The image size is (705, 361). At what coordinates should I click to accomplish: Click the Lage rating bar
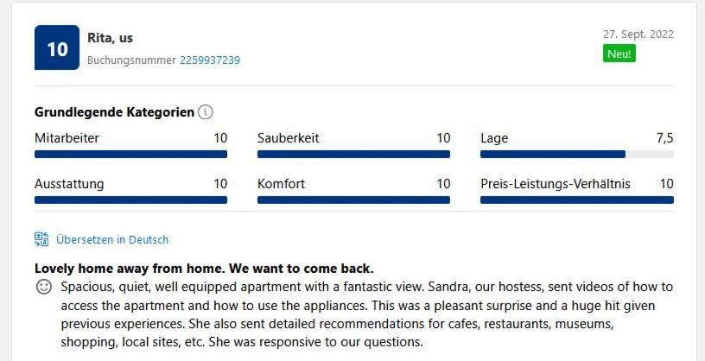coord(577,155)
